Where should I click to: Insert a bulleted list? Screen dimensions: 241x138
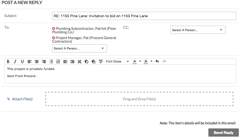click(x=51, y=61)
